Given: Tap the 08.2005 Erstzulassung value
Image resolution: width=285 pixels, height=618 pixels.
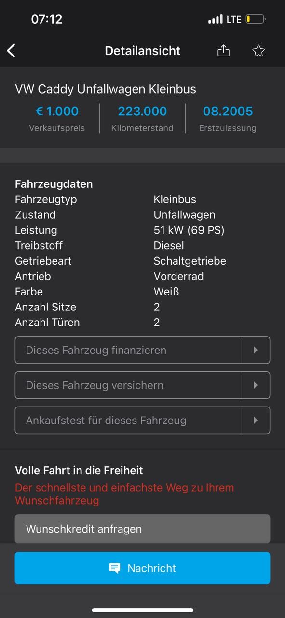Looking at the screenshot, I should tap(228, 112).
